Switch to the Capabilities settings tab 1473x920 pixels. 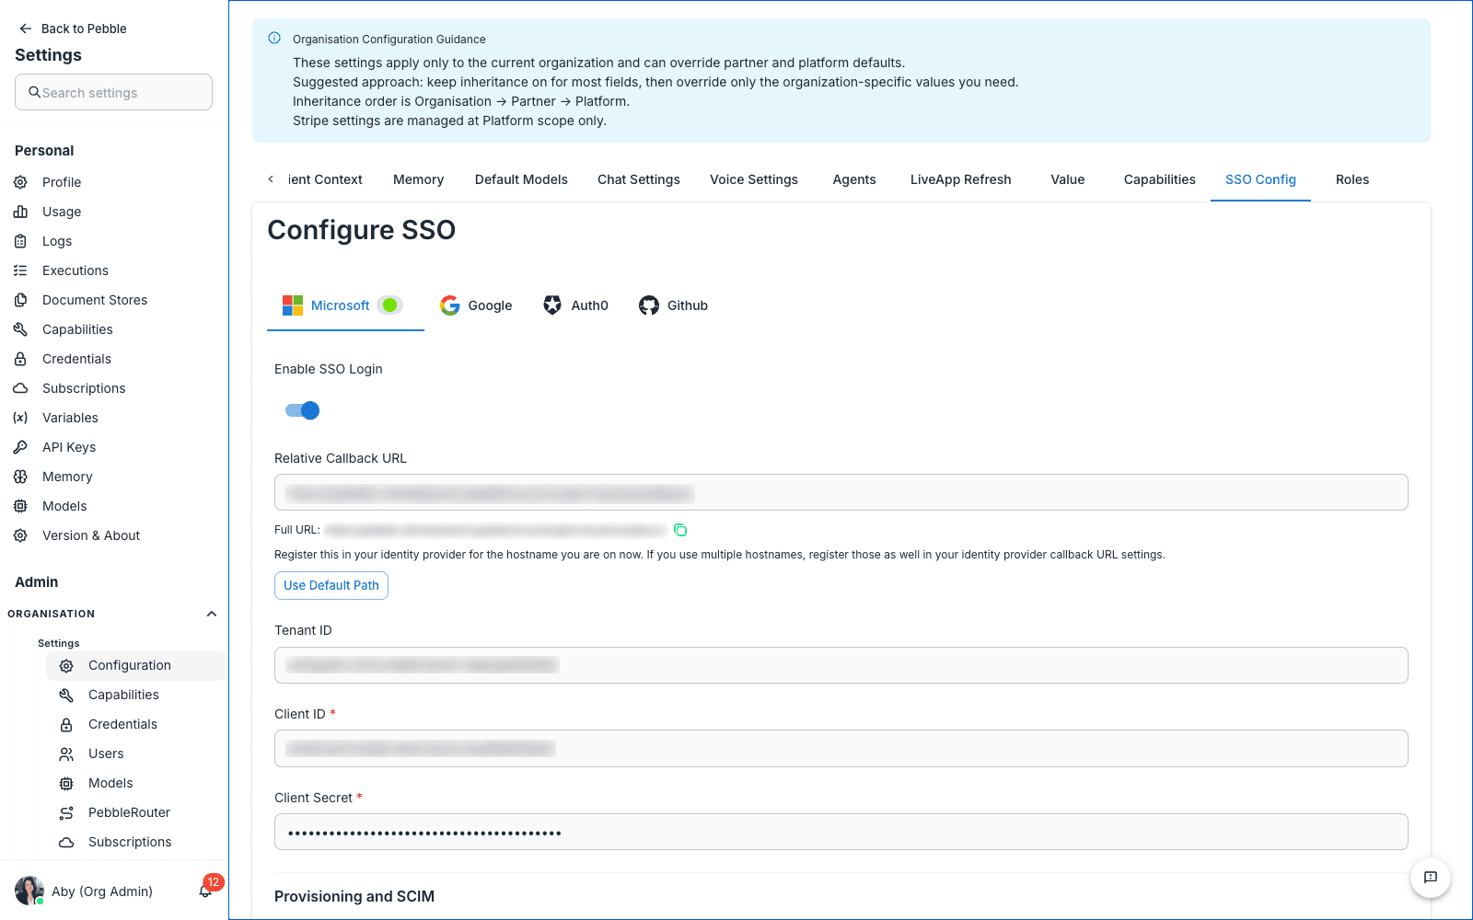(x=1159, y=179)
